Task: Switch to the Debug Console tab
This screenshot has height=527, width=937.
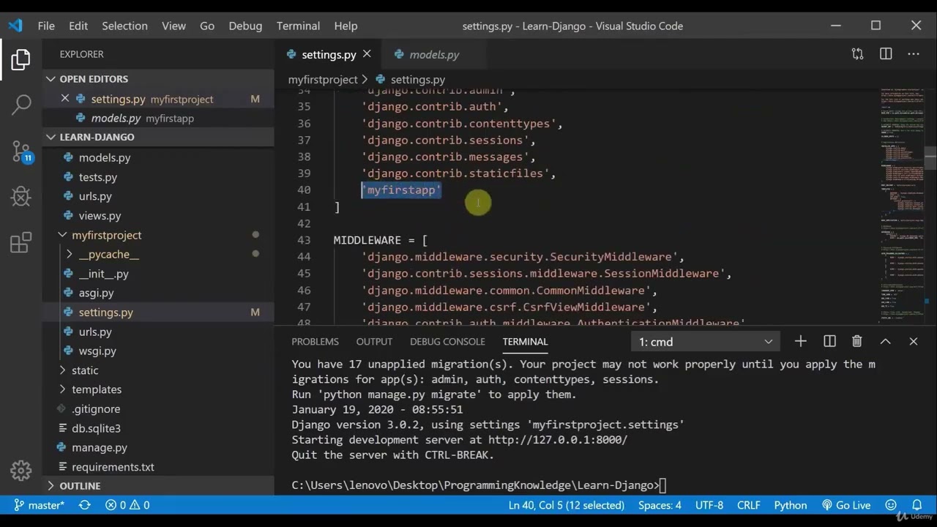Action: pyautogui.click(x=447, y=342)
